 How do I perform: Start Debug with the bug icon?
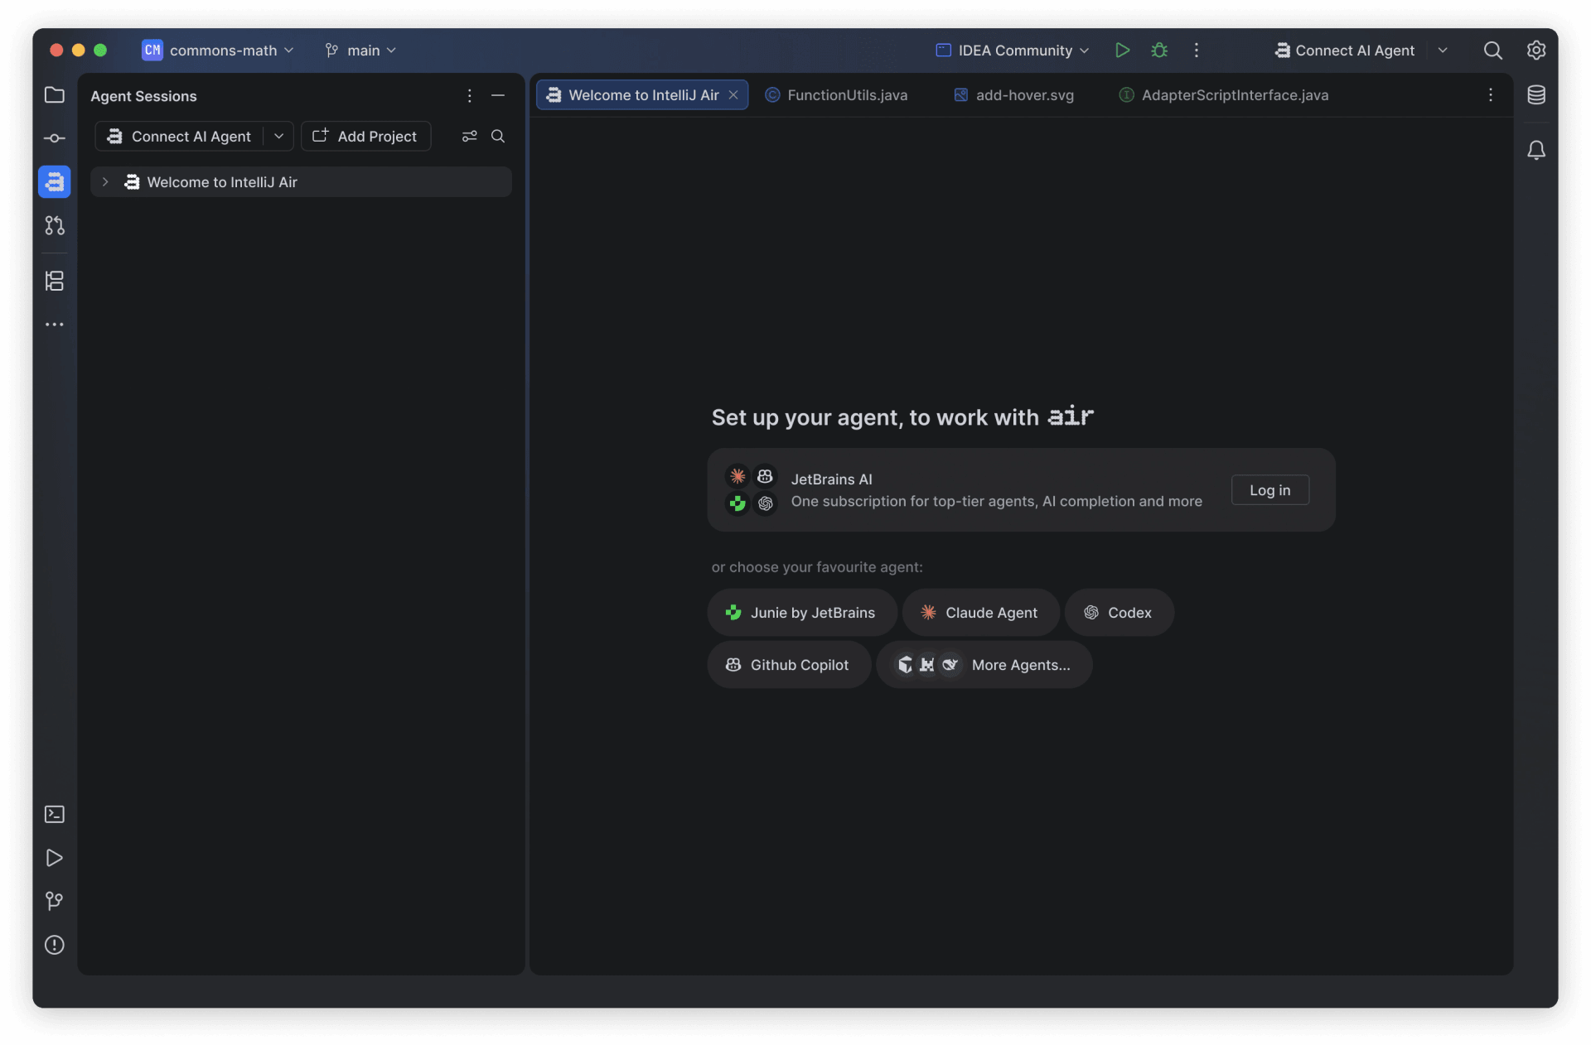coord(1159,51)
